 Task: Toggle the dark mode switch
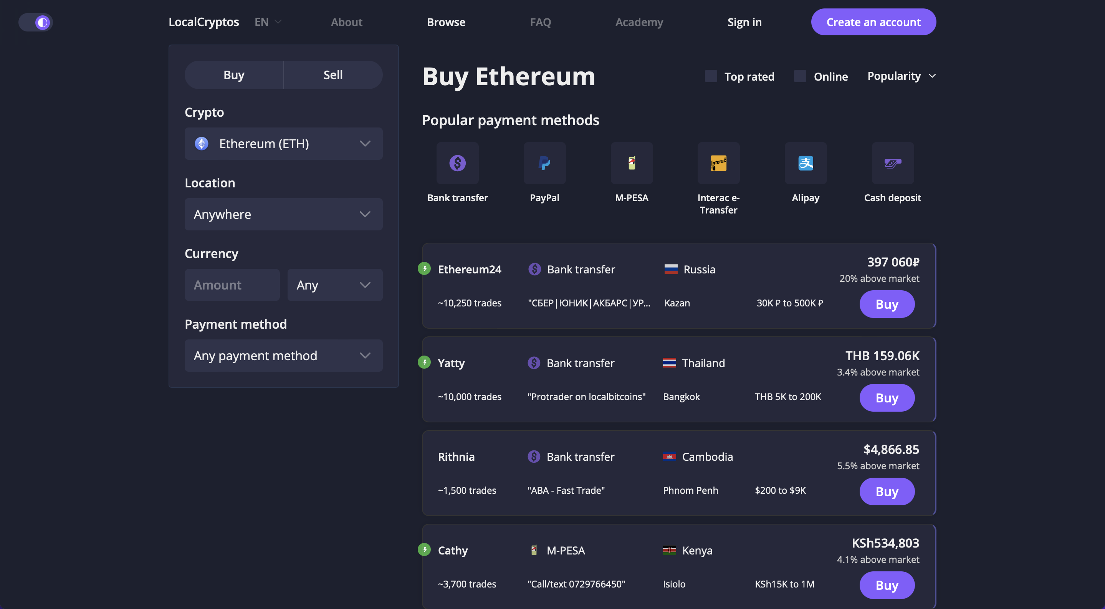(36, 22)
